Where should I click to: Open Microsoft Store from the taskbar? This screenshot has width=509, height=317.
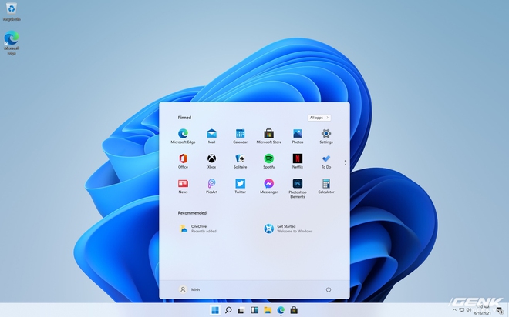(294, 310)
